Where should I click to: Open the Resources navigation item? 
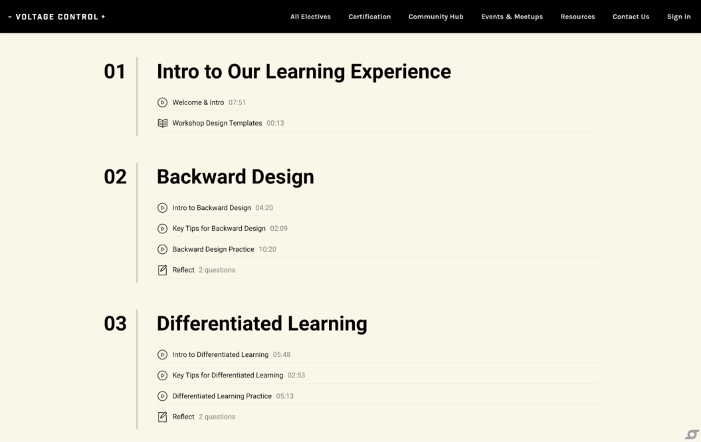(x=577, y=17)
